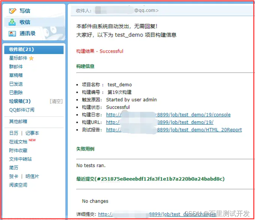
Task: Open the 星标邮件 starred folder
Action: (18, 58)
